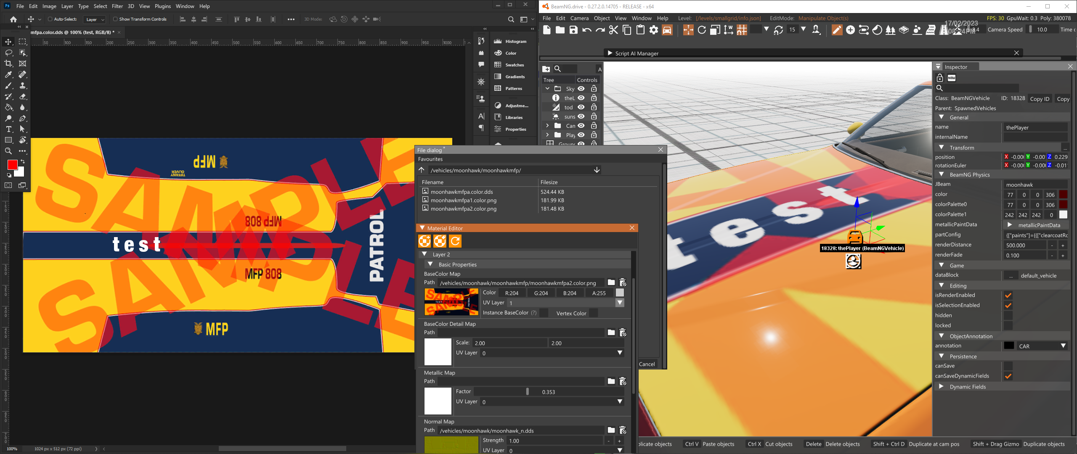1077x454 pixels.
Task: Open the Libraries panel
Action: tap(510, 117)
